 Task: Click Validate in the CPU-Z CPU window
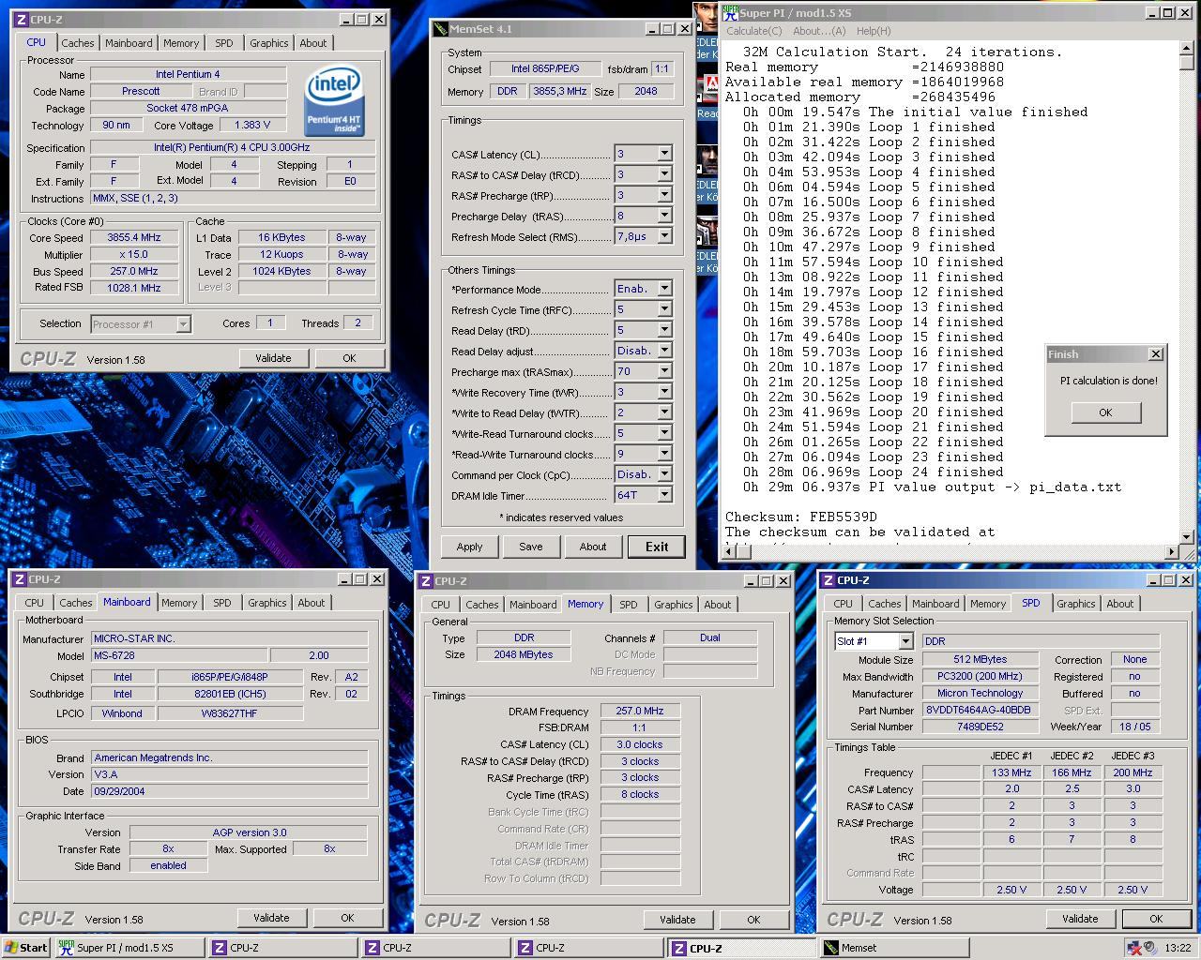(273, 358)
